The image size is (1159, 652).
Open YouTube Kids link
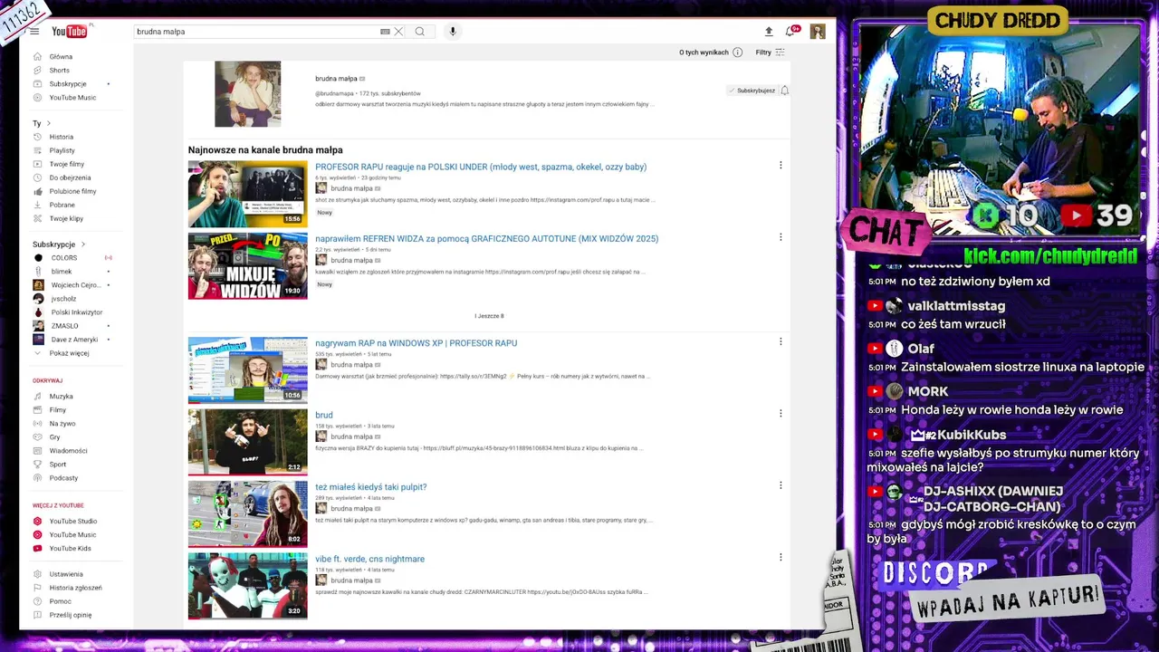(x=72, y=549)
